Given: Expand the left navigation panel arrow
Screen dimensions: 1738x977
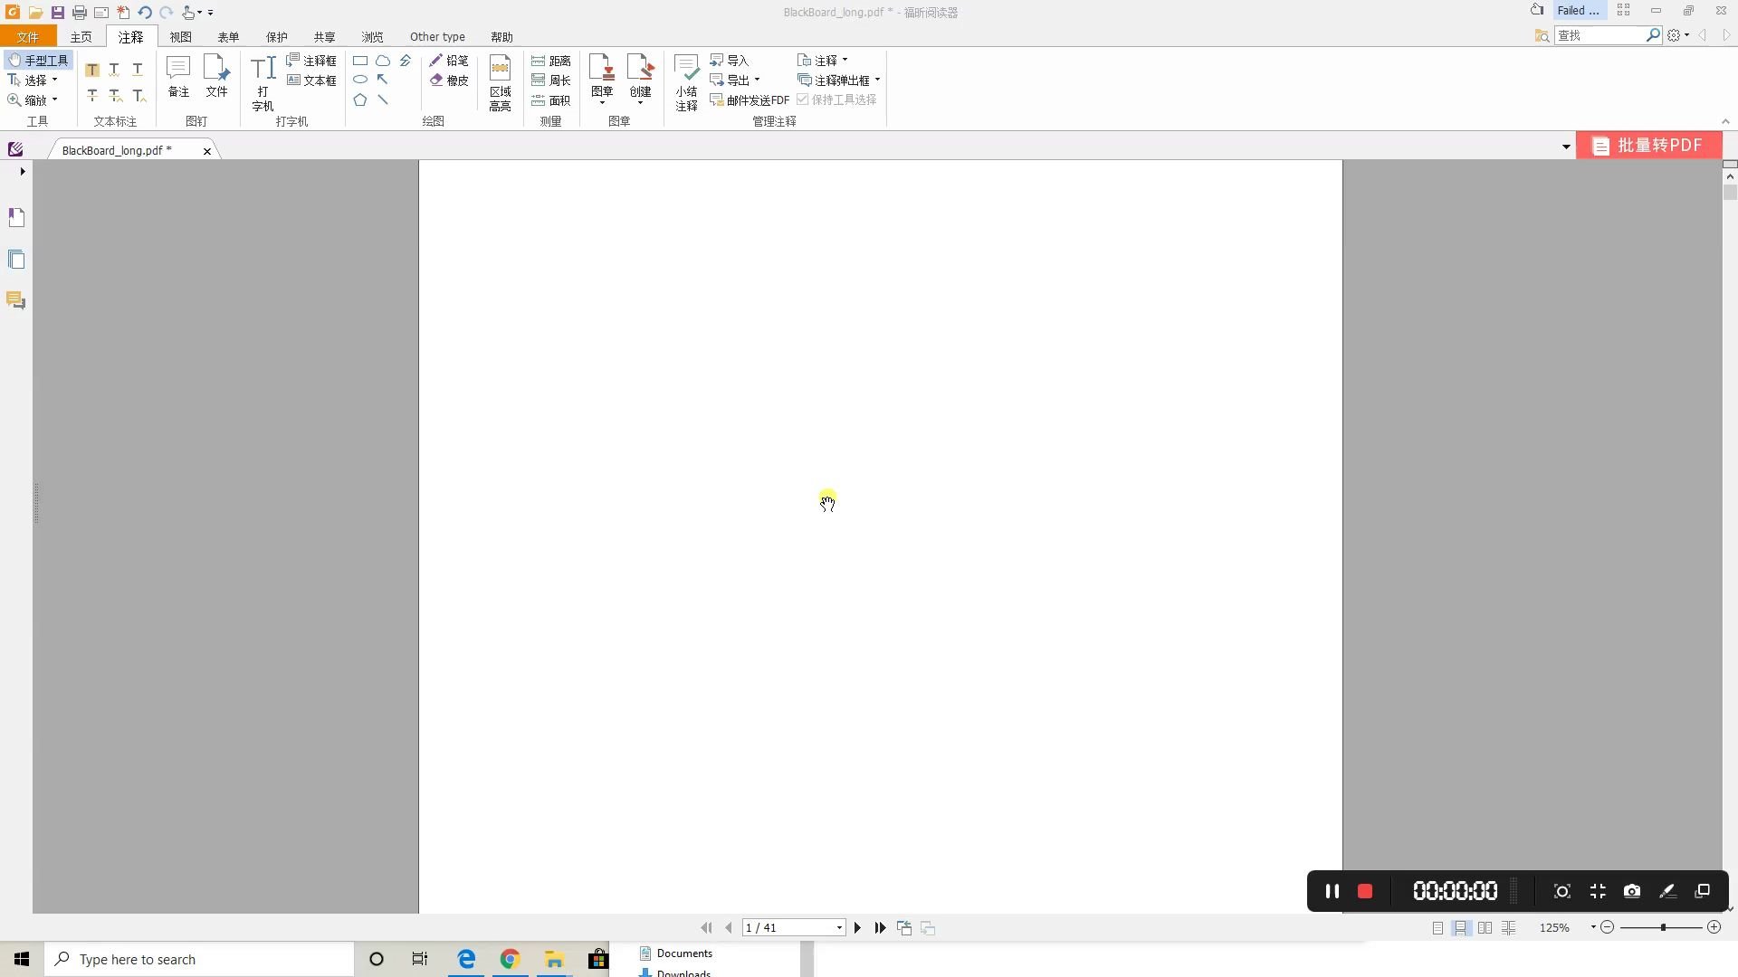Looking at the screenshot, I should pos(22,171).
